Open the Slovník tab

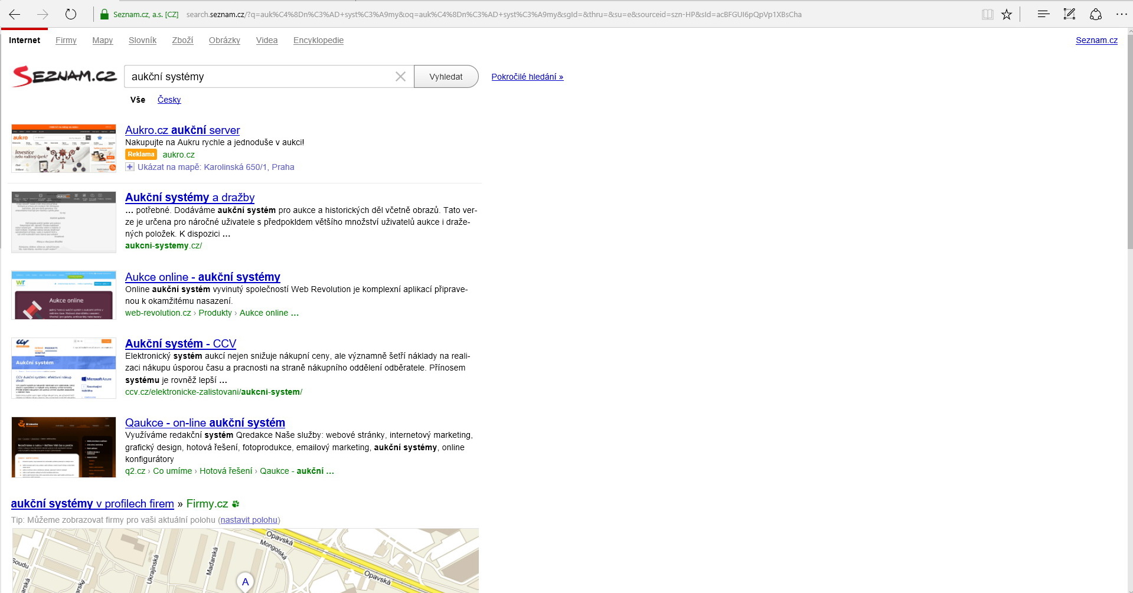(x=143, y=40)
